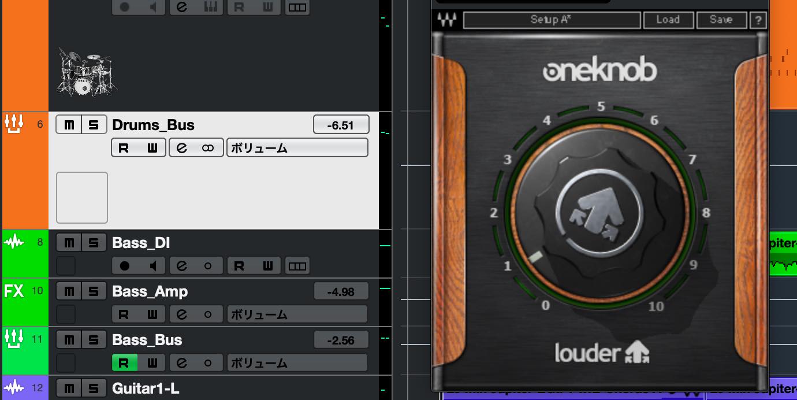The width and height of the screenshot is (797, 400).
Task: Select the Bass_Amp track name
Action: click(150, 291)
